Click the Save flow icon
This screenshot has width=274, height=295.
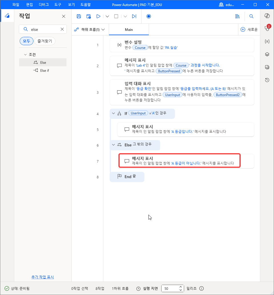[79, 16]
